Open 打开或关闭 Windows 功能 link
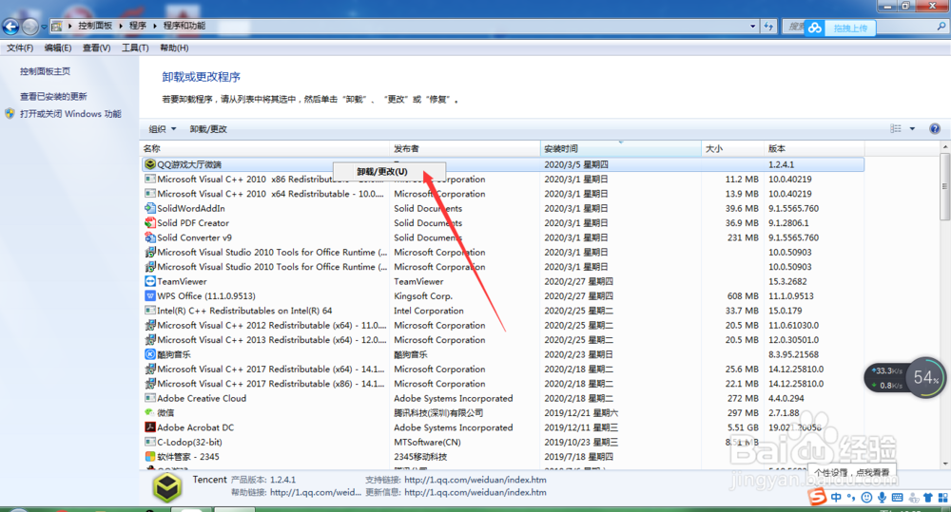The width and height of the screenshot is (951, 512). click(x=70, y=114)
